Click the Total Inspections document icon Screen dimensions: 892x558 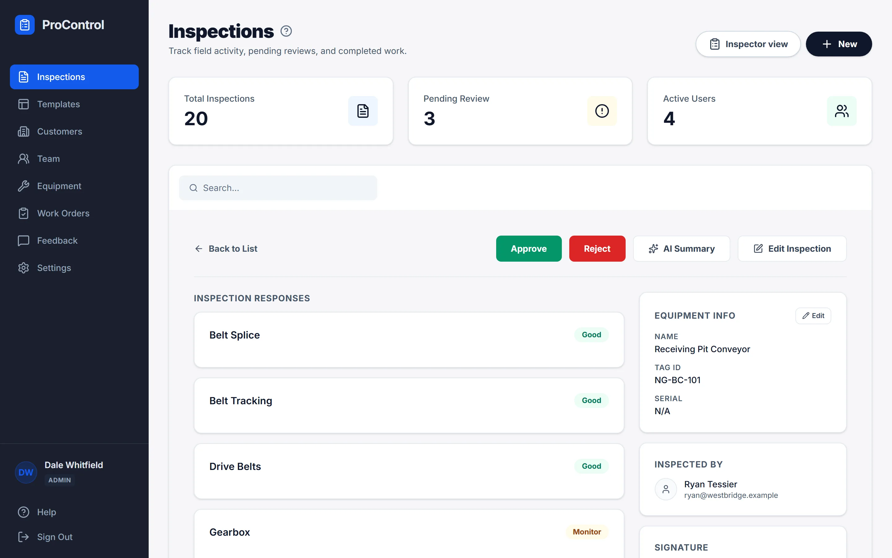[x=363, y=111]
